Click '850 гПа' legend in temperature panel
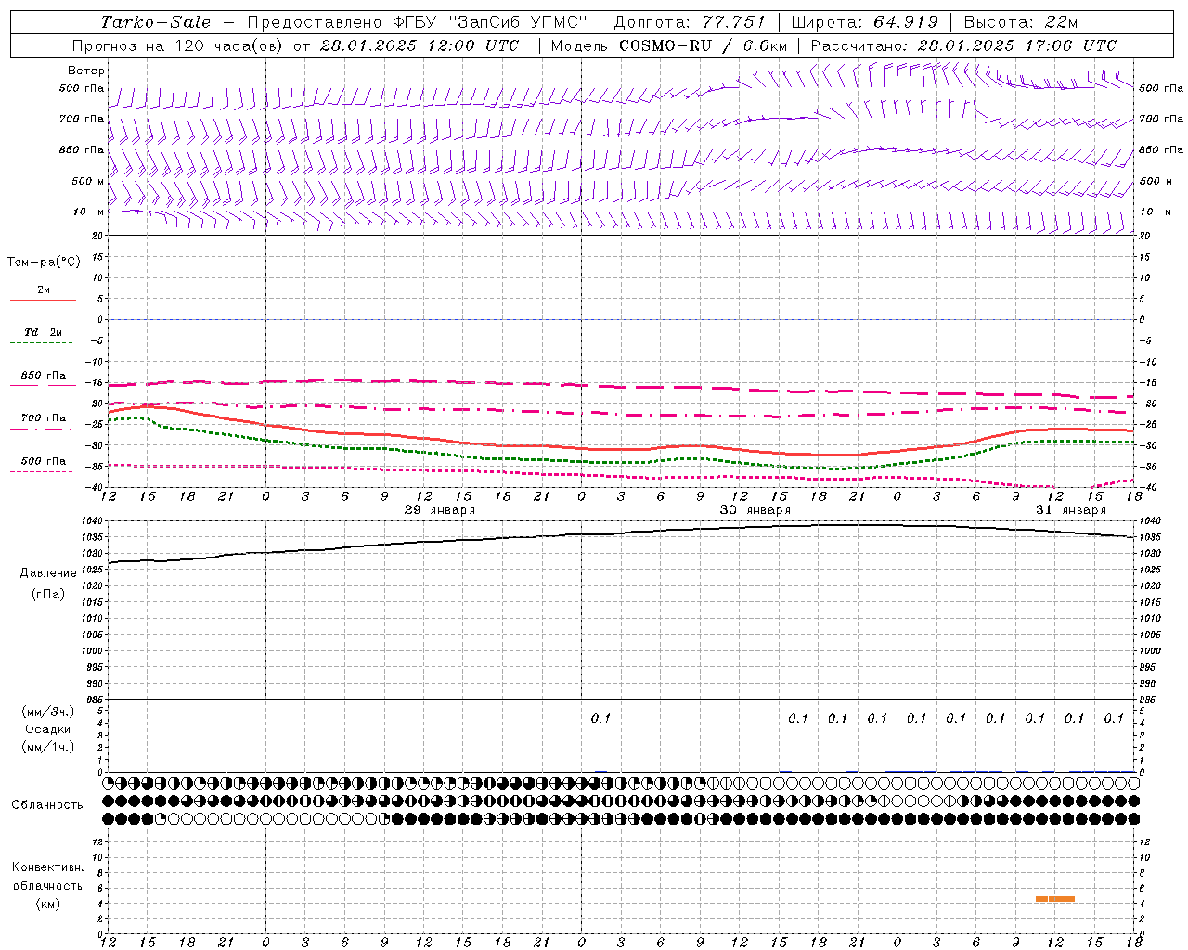The image size is (1188, 950). pos(44,376)
